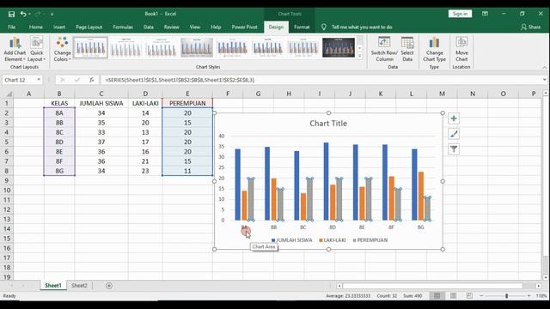Expand the formula bar arrow
The image size is (550, 309).
click(544, 80)
